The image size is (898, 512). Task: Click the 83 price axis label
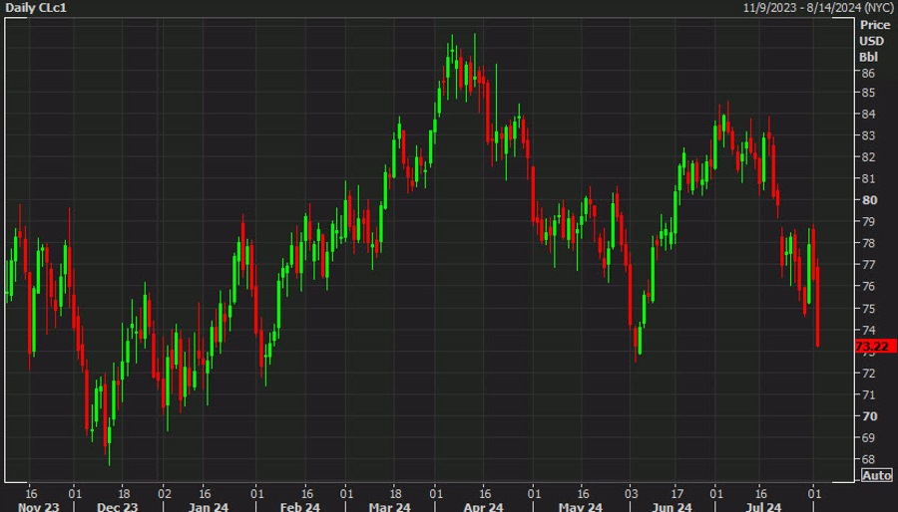pos(868,135)
